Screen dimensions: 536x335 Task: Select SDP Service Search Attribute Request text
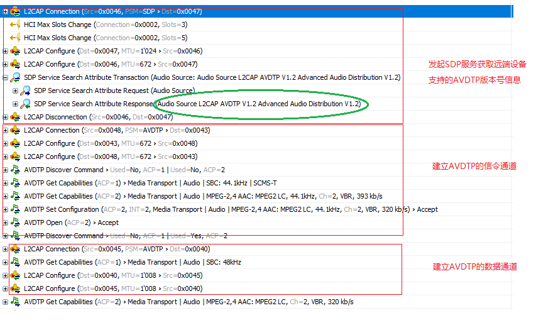114,91
